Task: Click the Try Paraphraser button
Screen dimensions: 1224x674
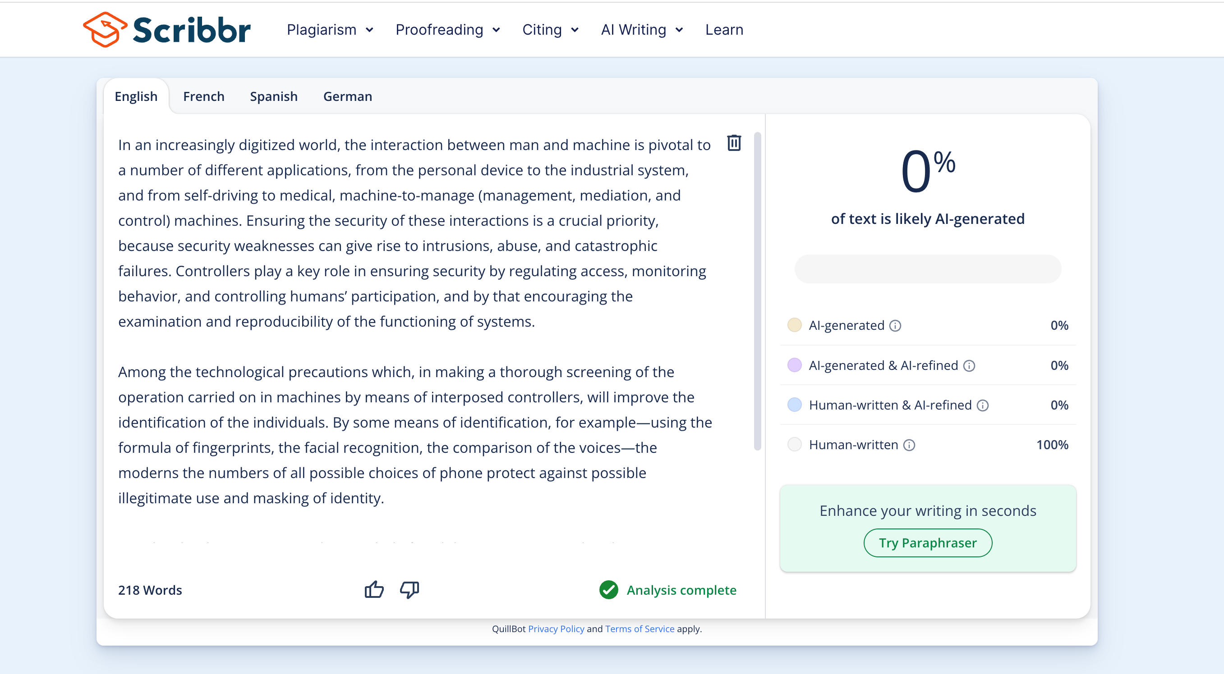Action: [x=927, y=542]
